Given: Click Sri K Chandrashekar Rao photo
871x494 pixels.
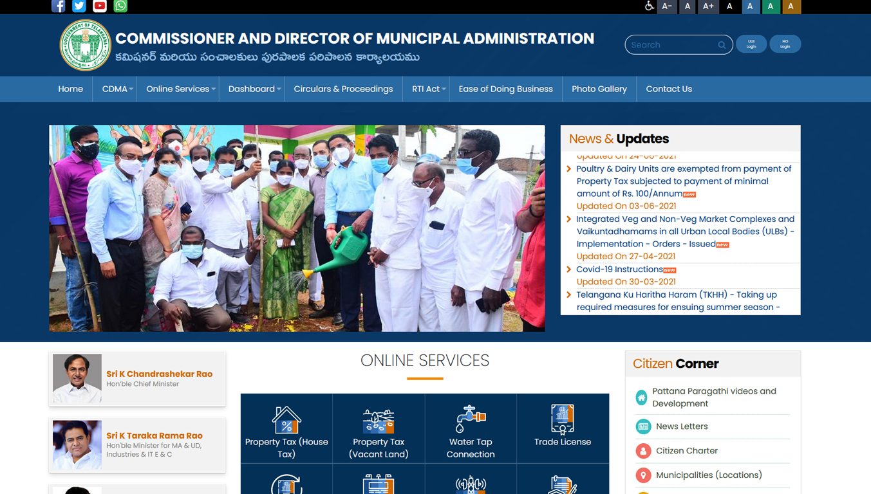Looking at the screenshot, I should point(77,378).
